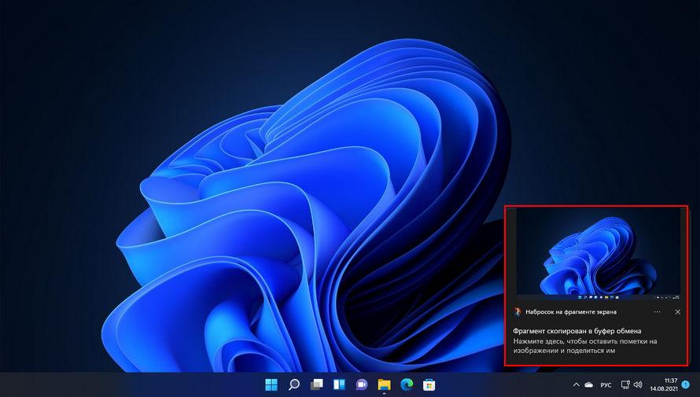Open notification center badge
Image resolution: width=700 pixels, height=397 pixels.
point(686,384)
